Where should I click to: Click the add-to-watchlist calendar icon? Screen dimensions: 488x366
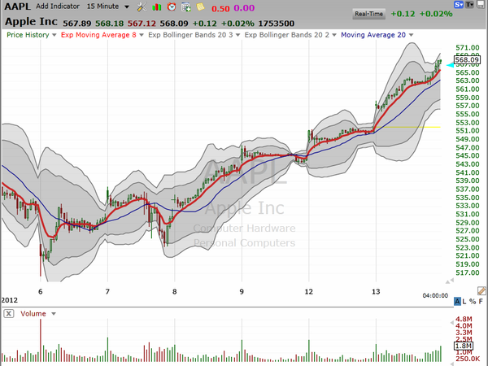pos(186,7)
